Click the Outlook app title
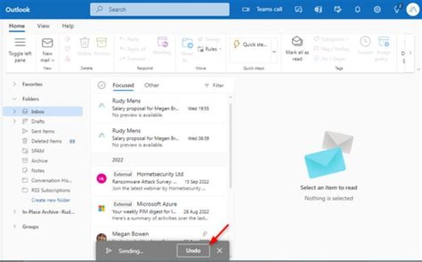Viewport: 422px width, 262px height. tap(18, 10)
